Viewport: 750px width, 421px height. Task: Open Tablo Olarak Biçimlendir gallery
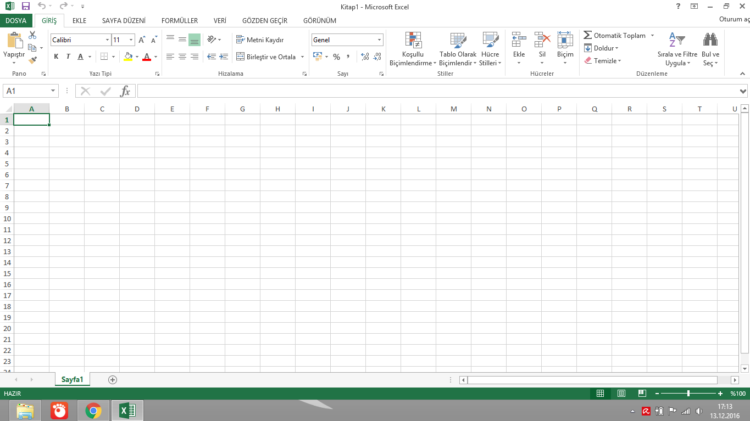click(x=458, y=49)
